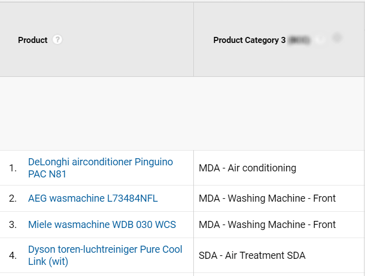This screenshot has height=276, width=365.
Task: Click blurred label next to Product Category 3
Action: tap(299, 40)
